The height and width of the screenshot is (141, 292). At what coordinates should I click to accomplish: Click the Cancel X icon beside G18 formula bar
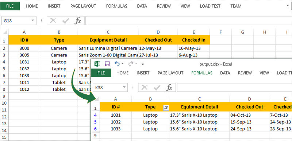[x=53, y=21]
